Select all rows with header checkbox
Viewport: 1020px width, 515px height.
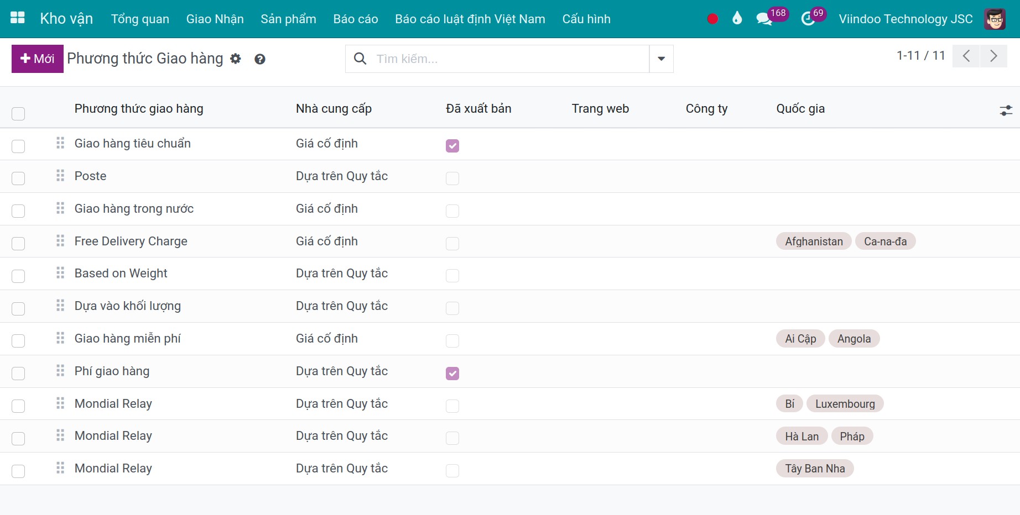[18, 114]
